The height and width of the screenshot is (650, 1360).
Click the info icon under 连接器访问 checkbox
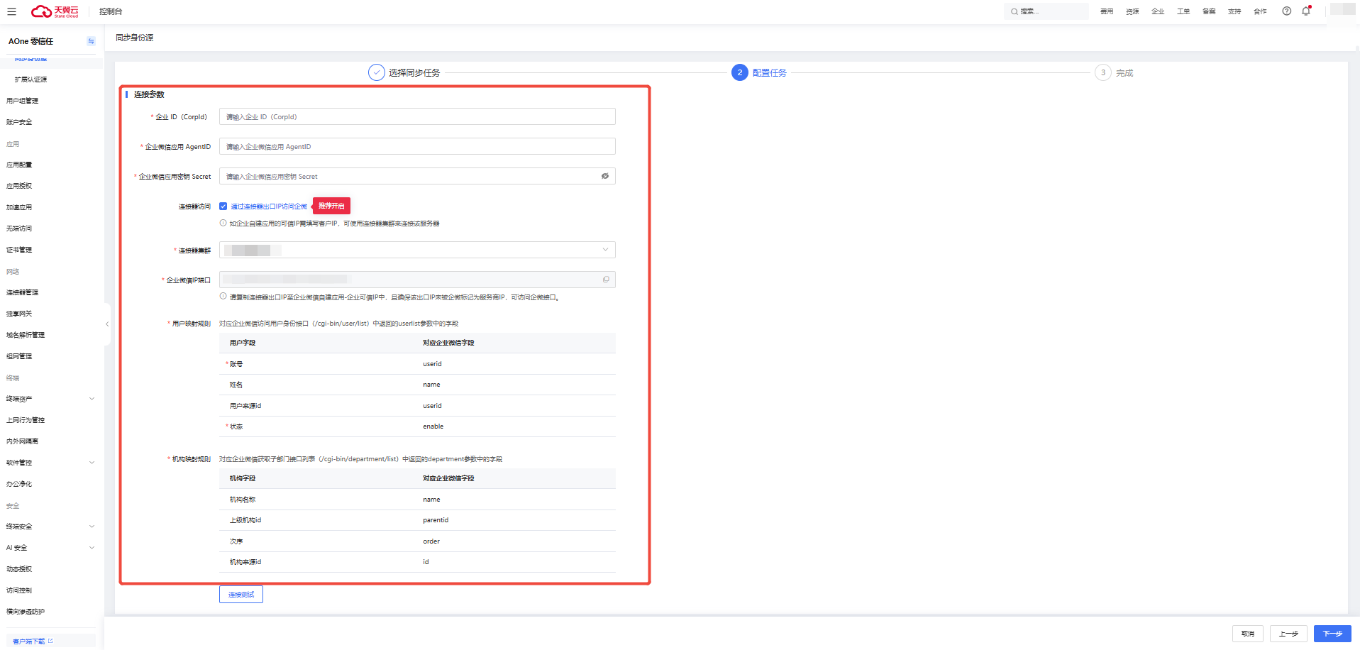(223, 223)
